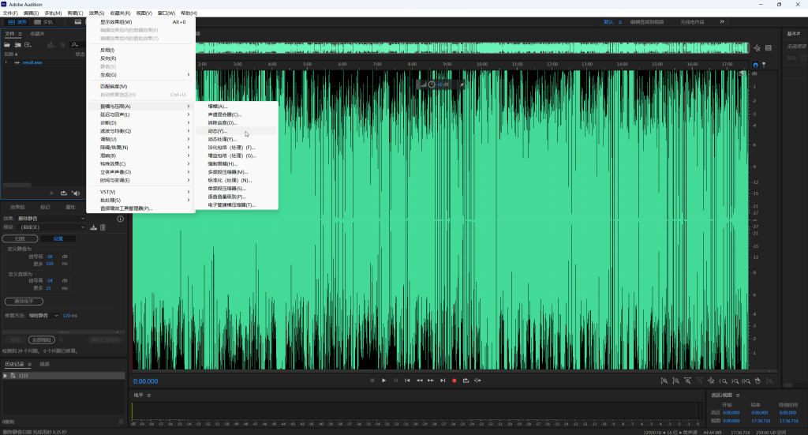Image resolution: width=808 pixels, height=435 pixels.
Task: Switch to Waveform (波形) editor view
Action: [17, 22]
